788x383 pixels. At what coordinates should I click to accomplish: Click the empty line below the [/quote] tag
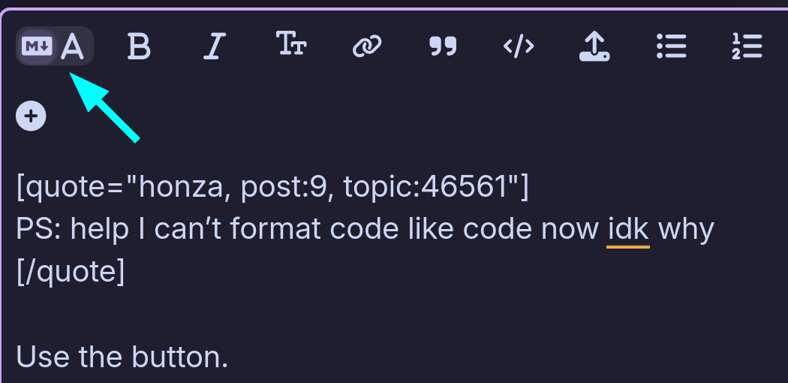[x=225, y=314]
